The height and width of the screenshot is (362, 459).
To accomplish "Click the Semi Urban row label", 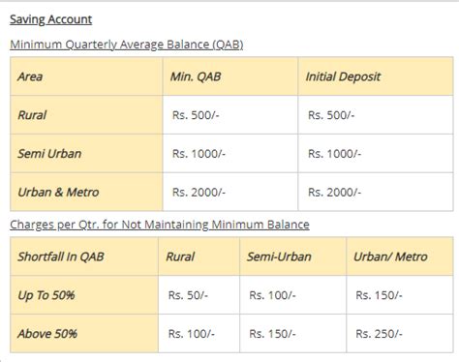I will coord(86,154).
